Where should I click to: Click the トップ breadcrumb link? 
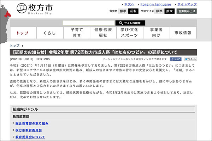[x=14, y=46]
